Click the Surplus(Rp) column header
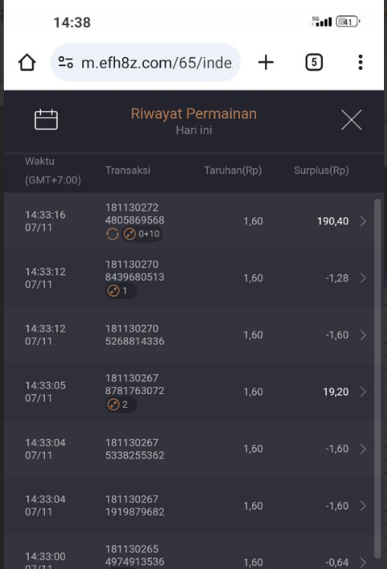 [321, 170]
